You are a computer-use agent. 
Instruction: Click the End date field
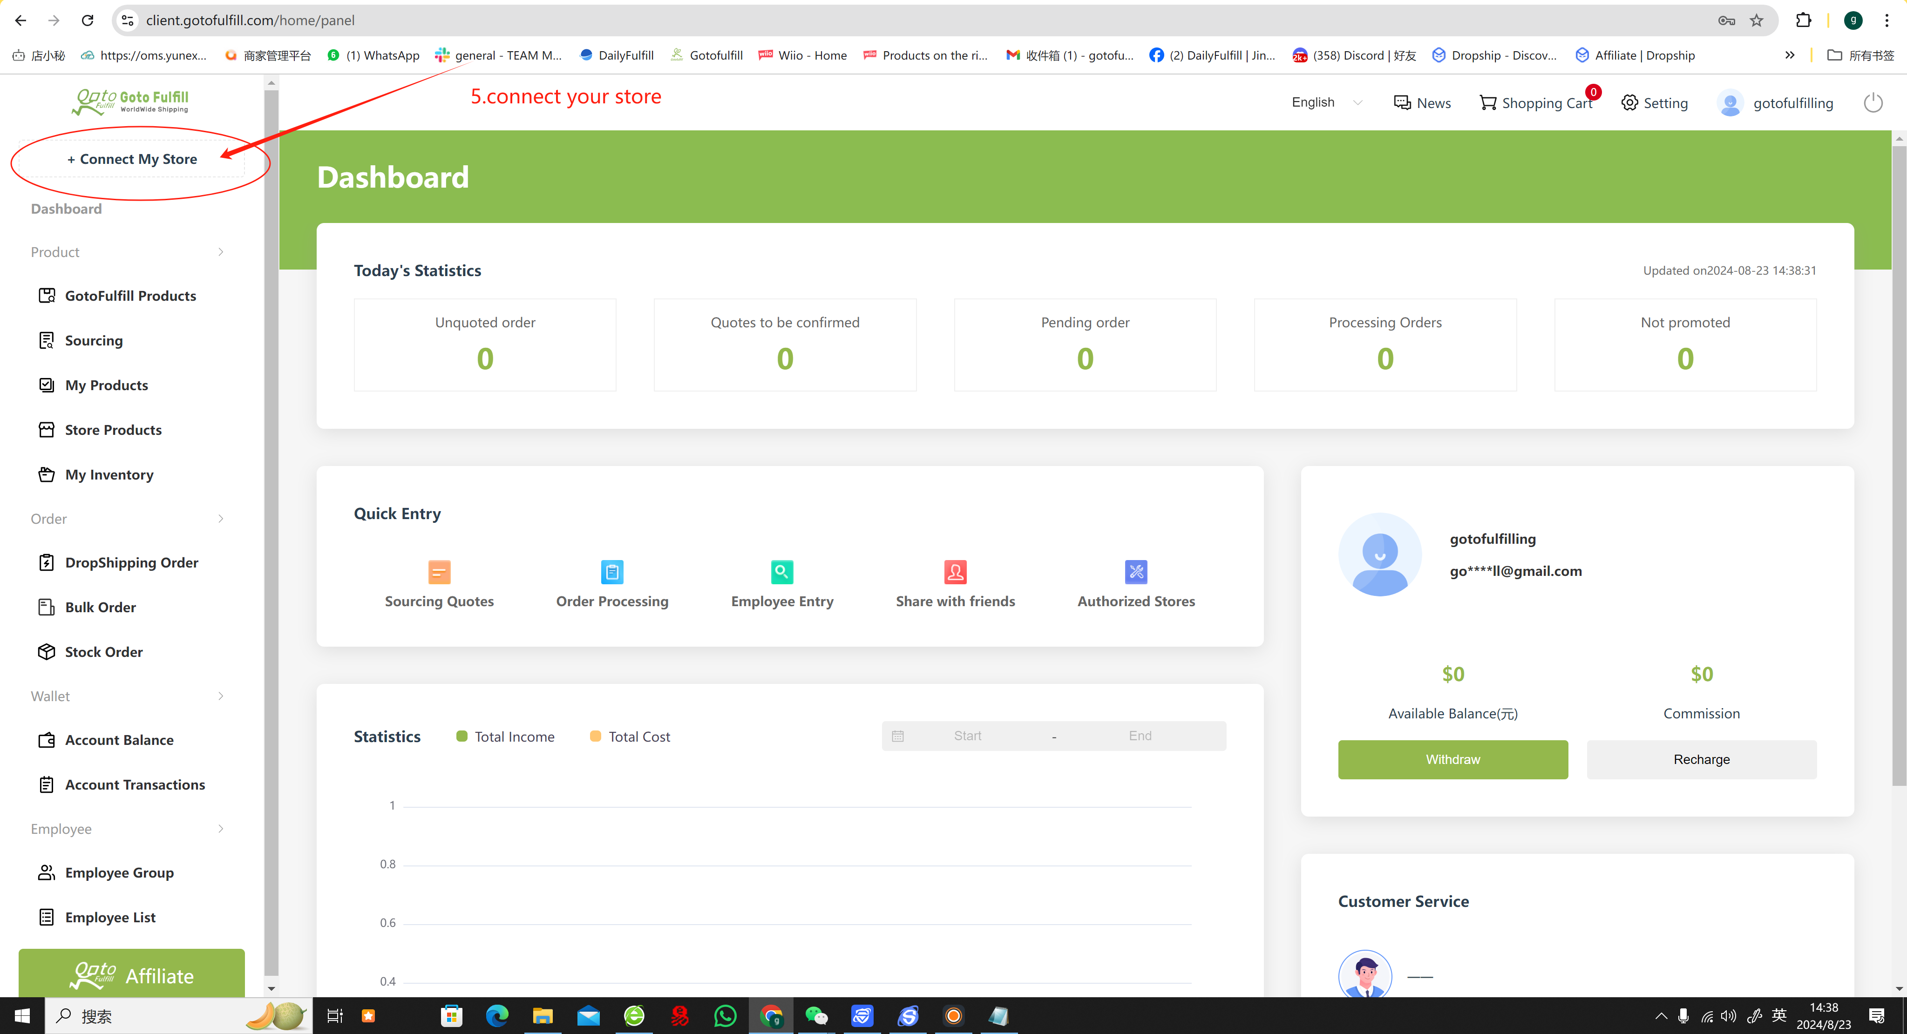tap(1140, 737)
